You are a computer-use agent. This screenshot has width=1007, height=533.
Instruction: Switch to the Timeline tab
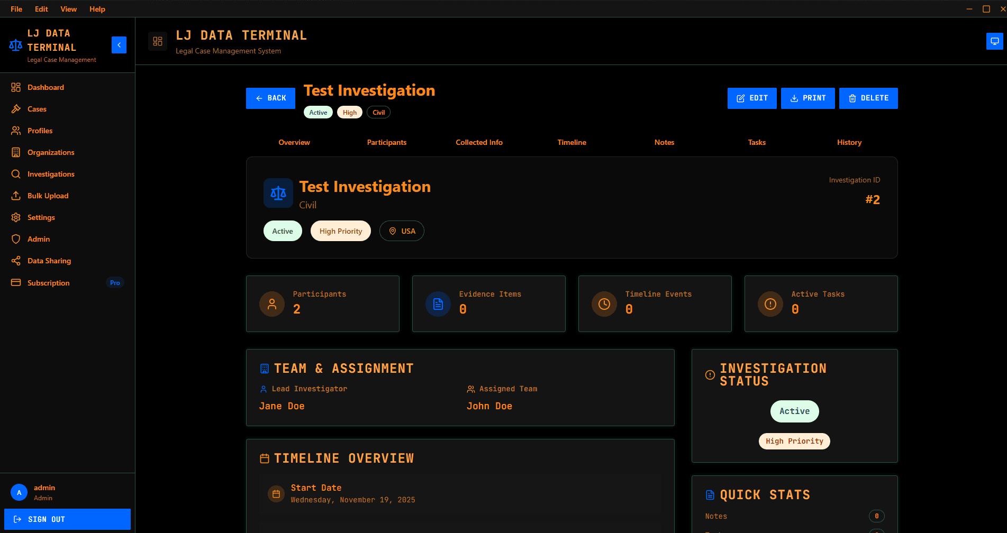(571, 142)
